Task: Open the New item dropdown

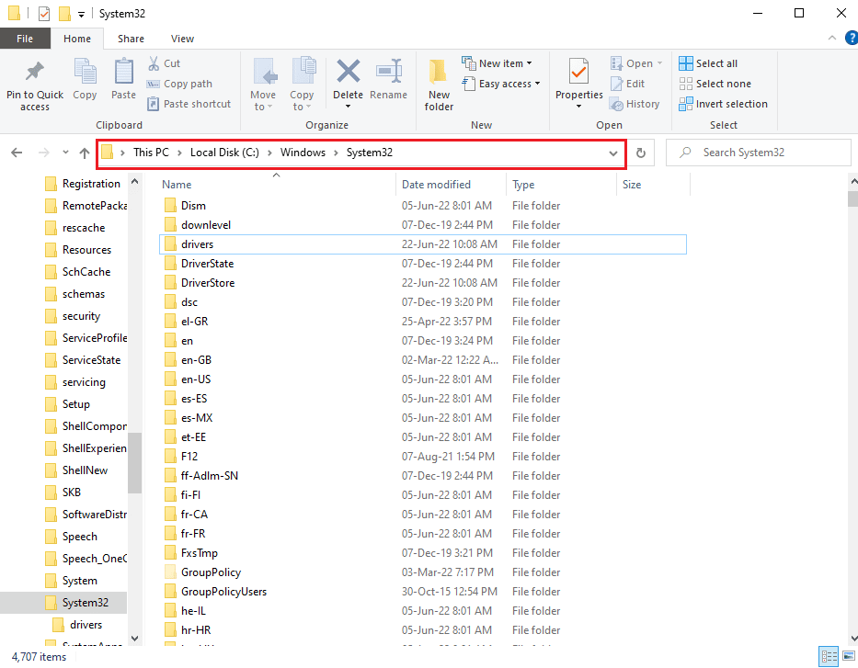Action: pos(529,63)
